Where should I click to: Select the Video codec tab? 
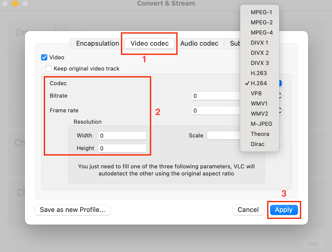tap(149, 43)
